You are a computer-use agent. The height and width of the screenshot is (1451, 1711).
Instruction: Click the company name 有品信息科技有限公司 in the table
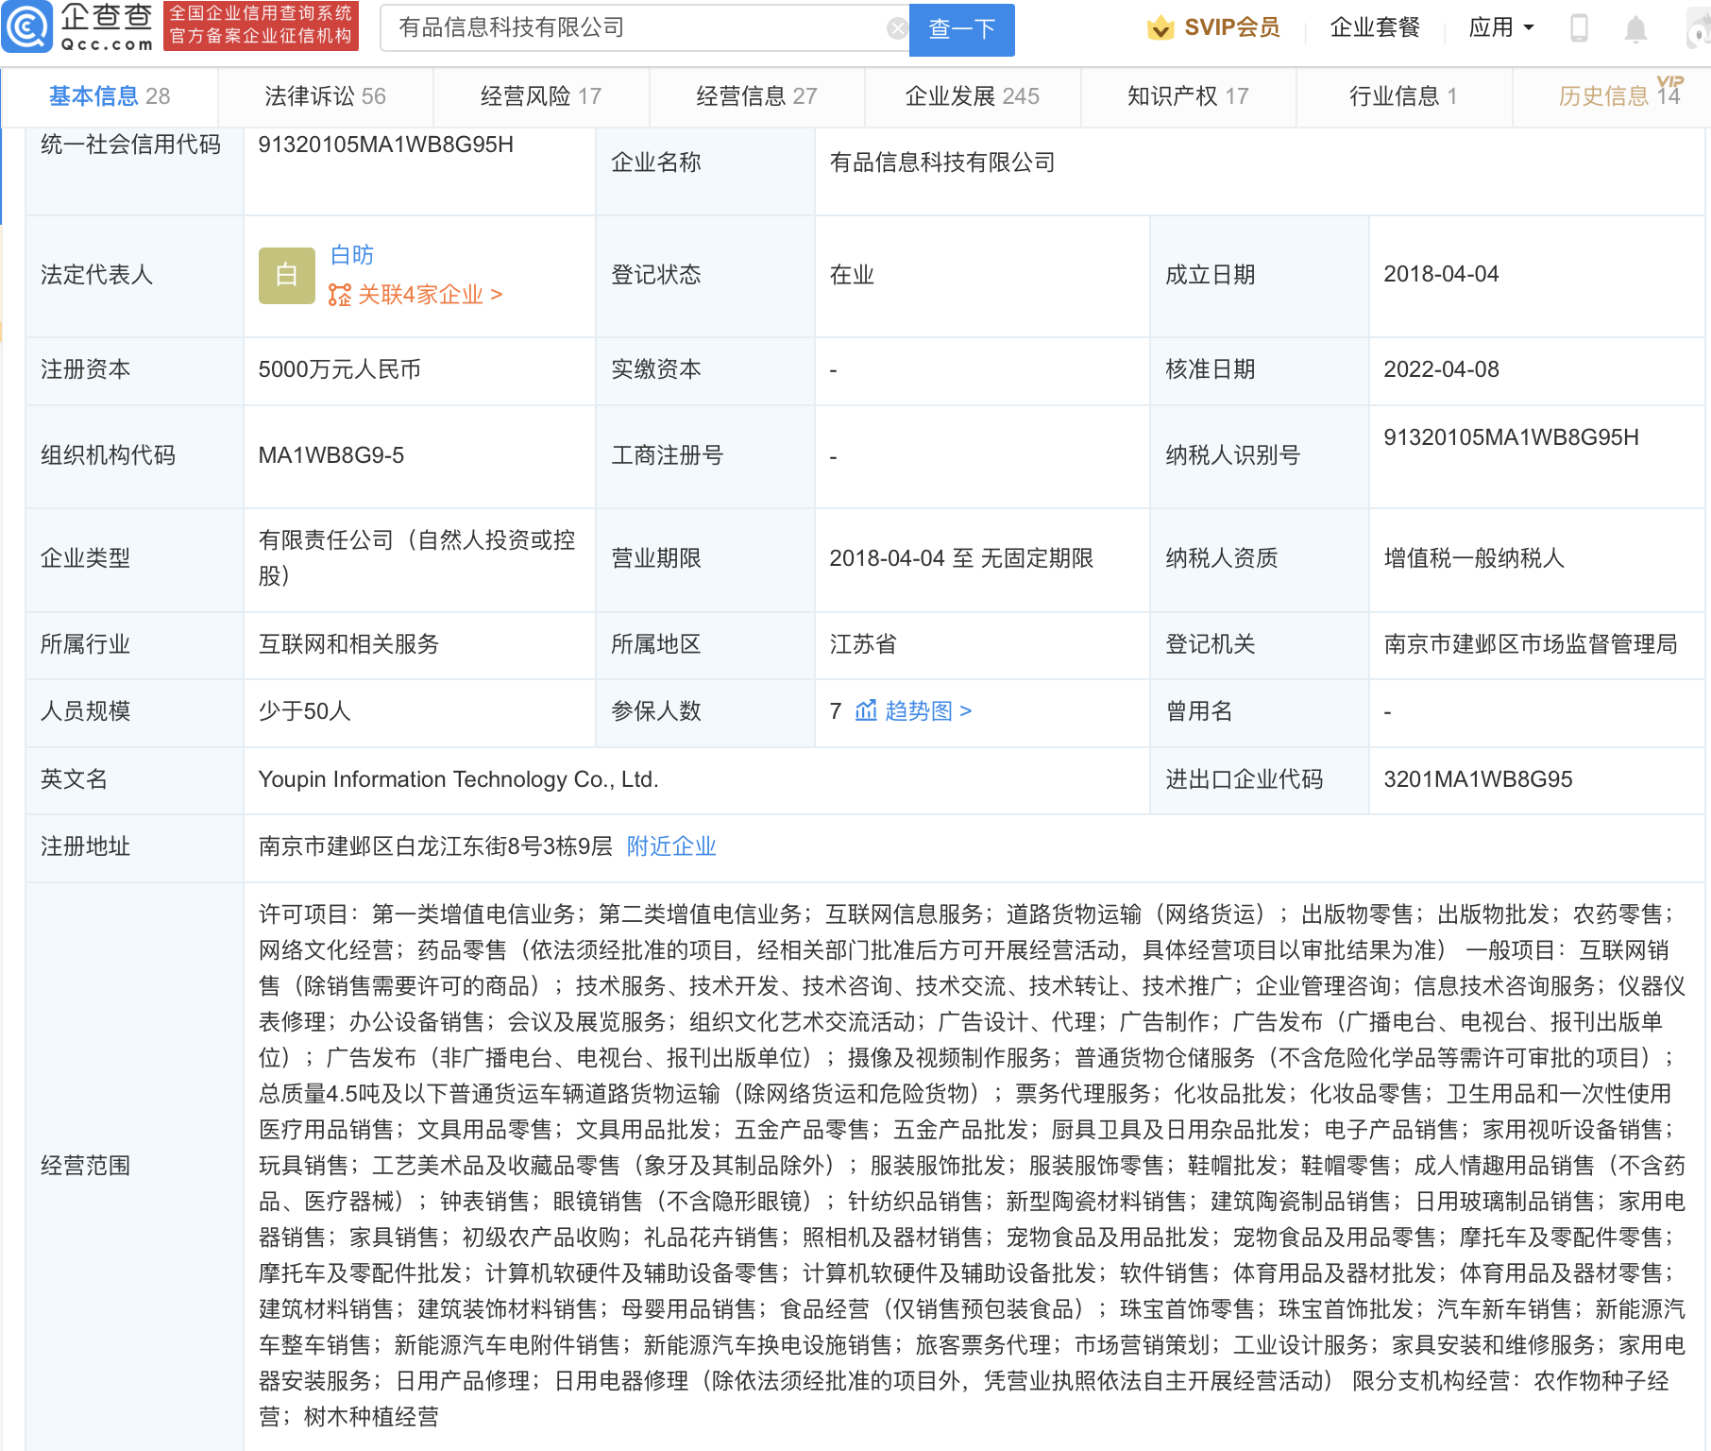[x=942, y=162]
